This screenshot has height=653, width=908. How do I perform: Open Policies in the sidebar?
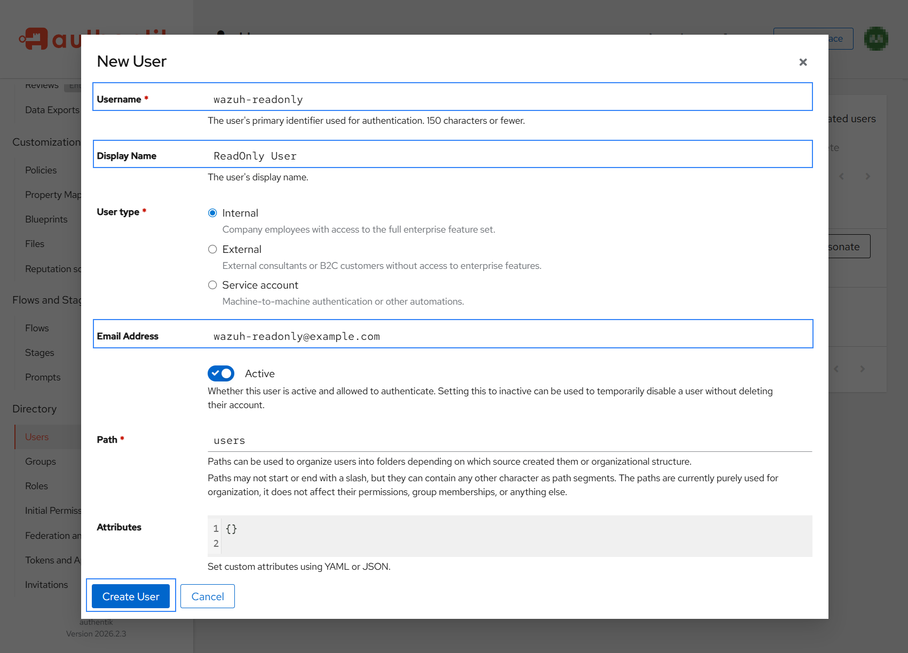41,170
